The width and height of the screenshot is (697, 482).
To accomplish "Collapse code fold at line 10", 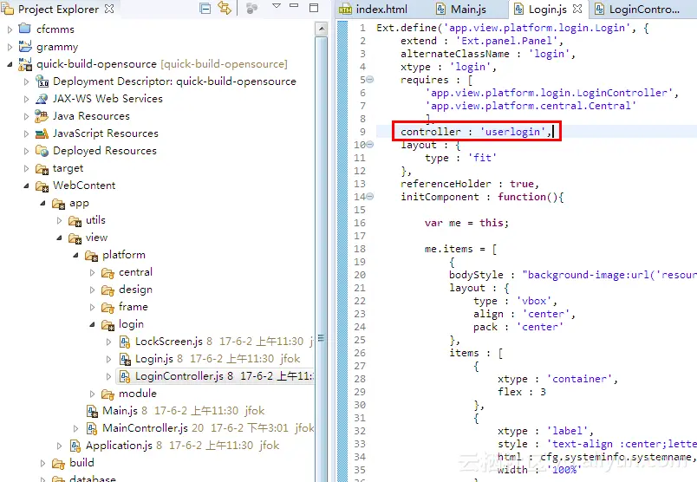I will click(370, 145).
